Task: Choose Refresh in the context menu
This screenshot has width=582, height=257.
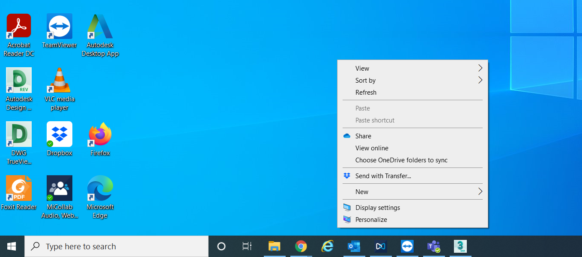Action: point(413,93)
